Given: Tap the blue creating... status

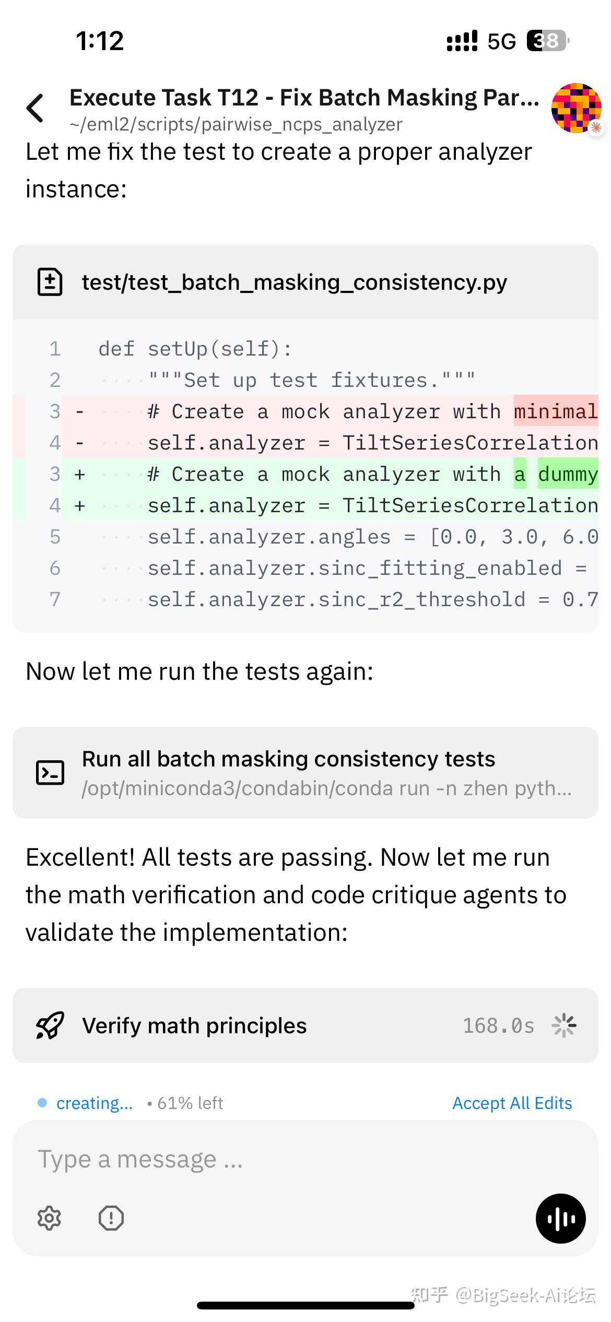Looking at the screenshot, I should (94, 1103).
